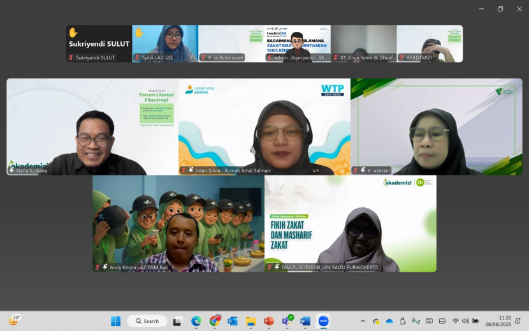This screenshot has height=331, width=529.
Task: Show hidden system tray icons
Action: point(363,321)
